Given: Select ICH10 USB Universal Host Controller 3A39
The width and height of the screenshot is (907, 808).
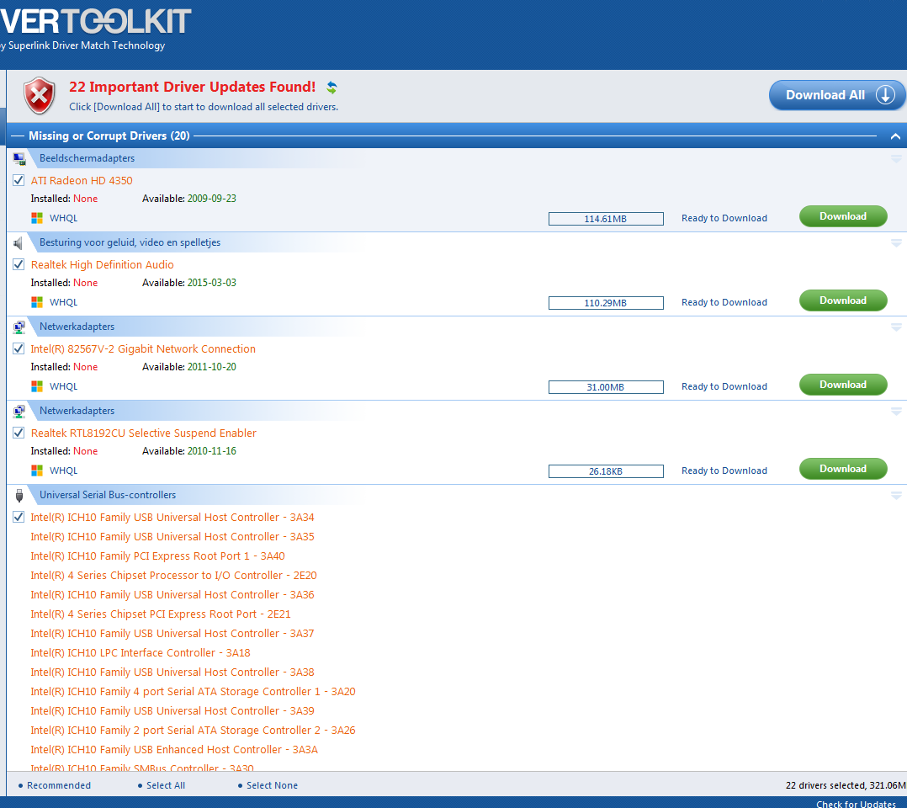Looking at the screenshot, I should (x=172, y=710).
